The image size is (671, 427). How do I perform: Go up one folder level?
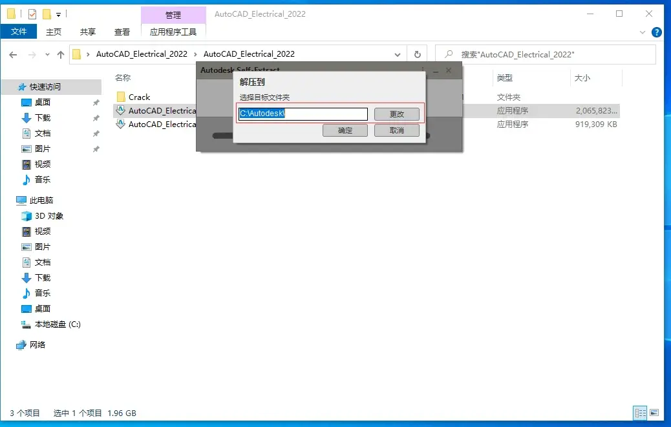(x=61, y=55)
